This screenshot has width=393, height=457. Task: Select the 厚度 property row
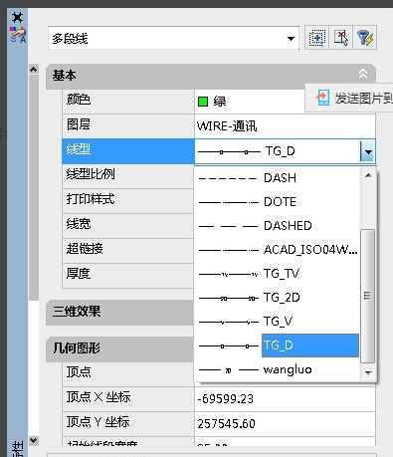click(127, 276)
